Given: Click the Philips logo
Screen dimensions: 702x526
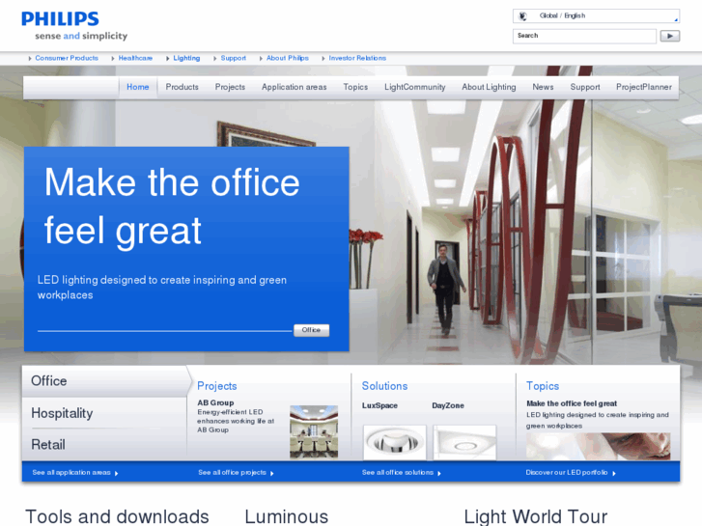Looking at the screenshot, I should point(60,19).
